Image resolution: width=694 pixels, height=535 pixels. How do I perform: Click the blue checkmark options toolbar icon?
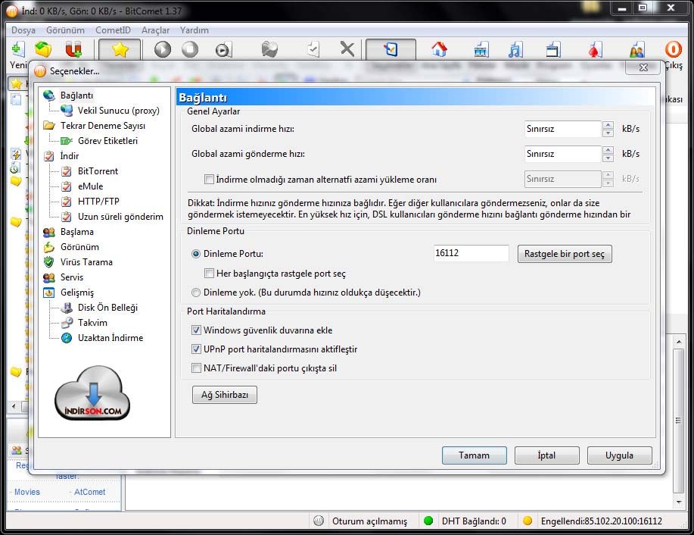click(391, 49)
